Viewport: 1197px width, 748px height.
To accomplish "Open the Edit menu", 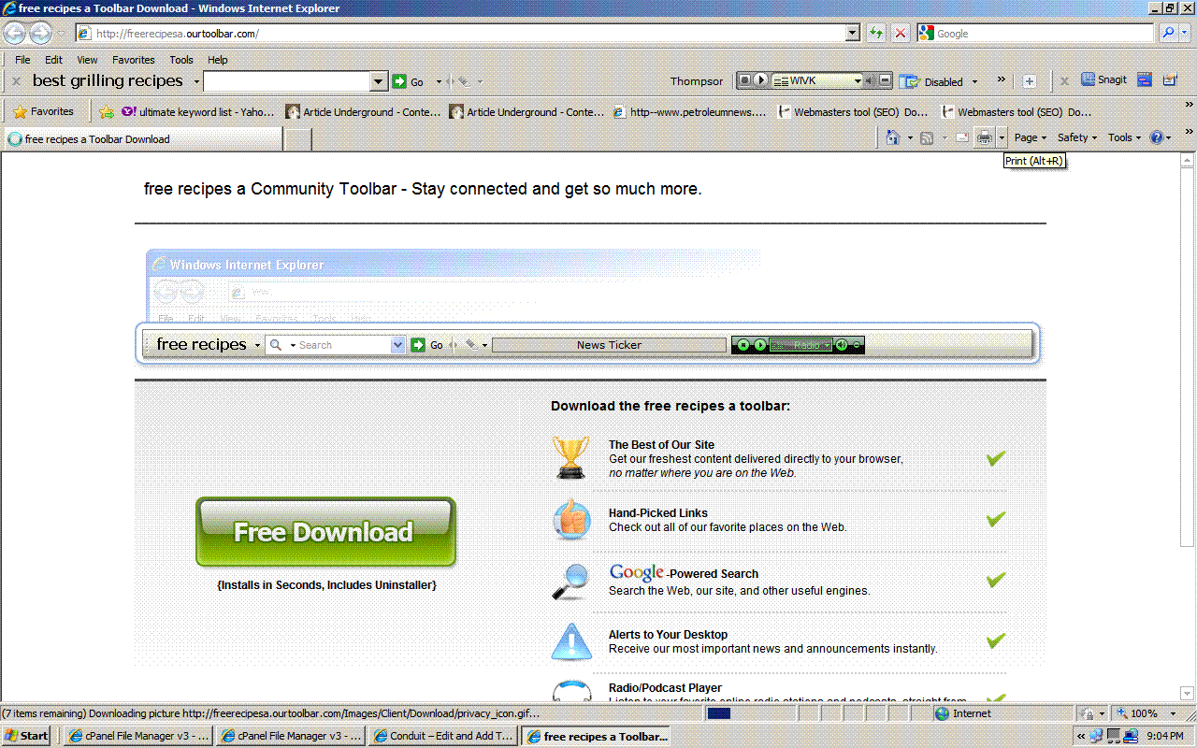I will point(54,60).
